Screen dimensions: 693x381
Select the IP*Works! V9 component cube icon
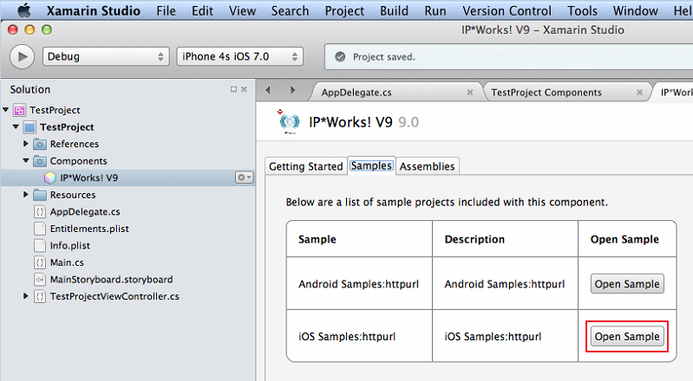click(x=50, y=178)
